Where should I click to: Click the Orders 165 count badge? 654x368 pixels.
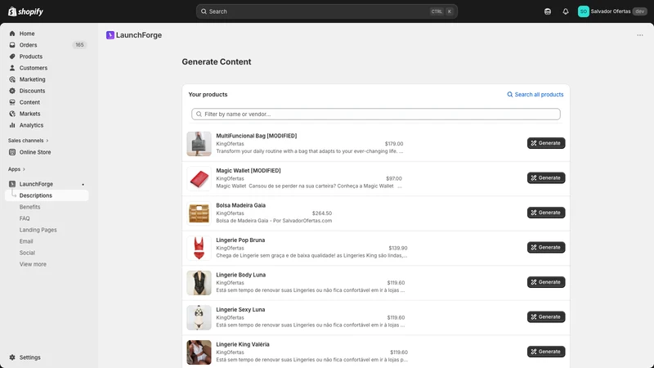pyautogui.click(x=79, y=45)
